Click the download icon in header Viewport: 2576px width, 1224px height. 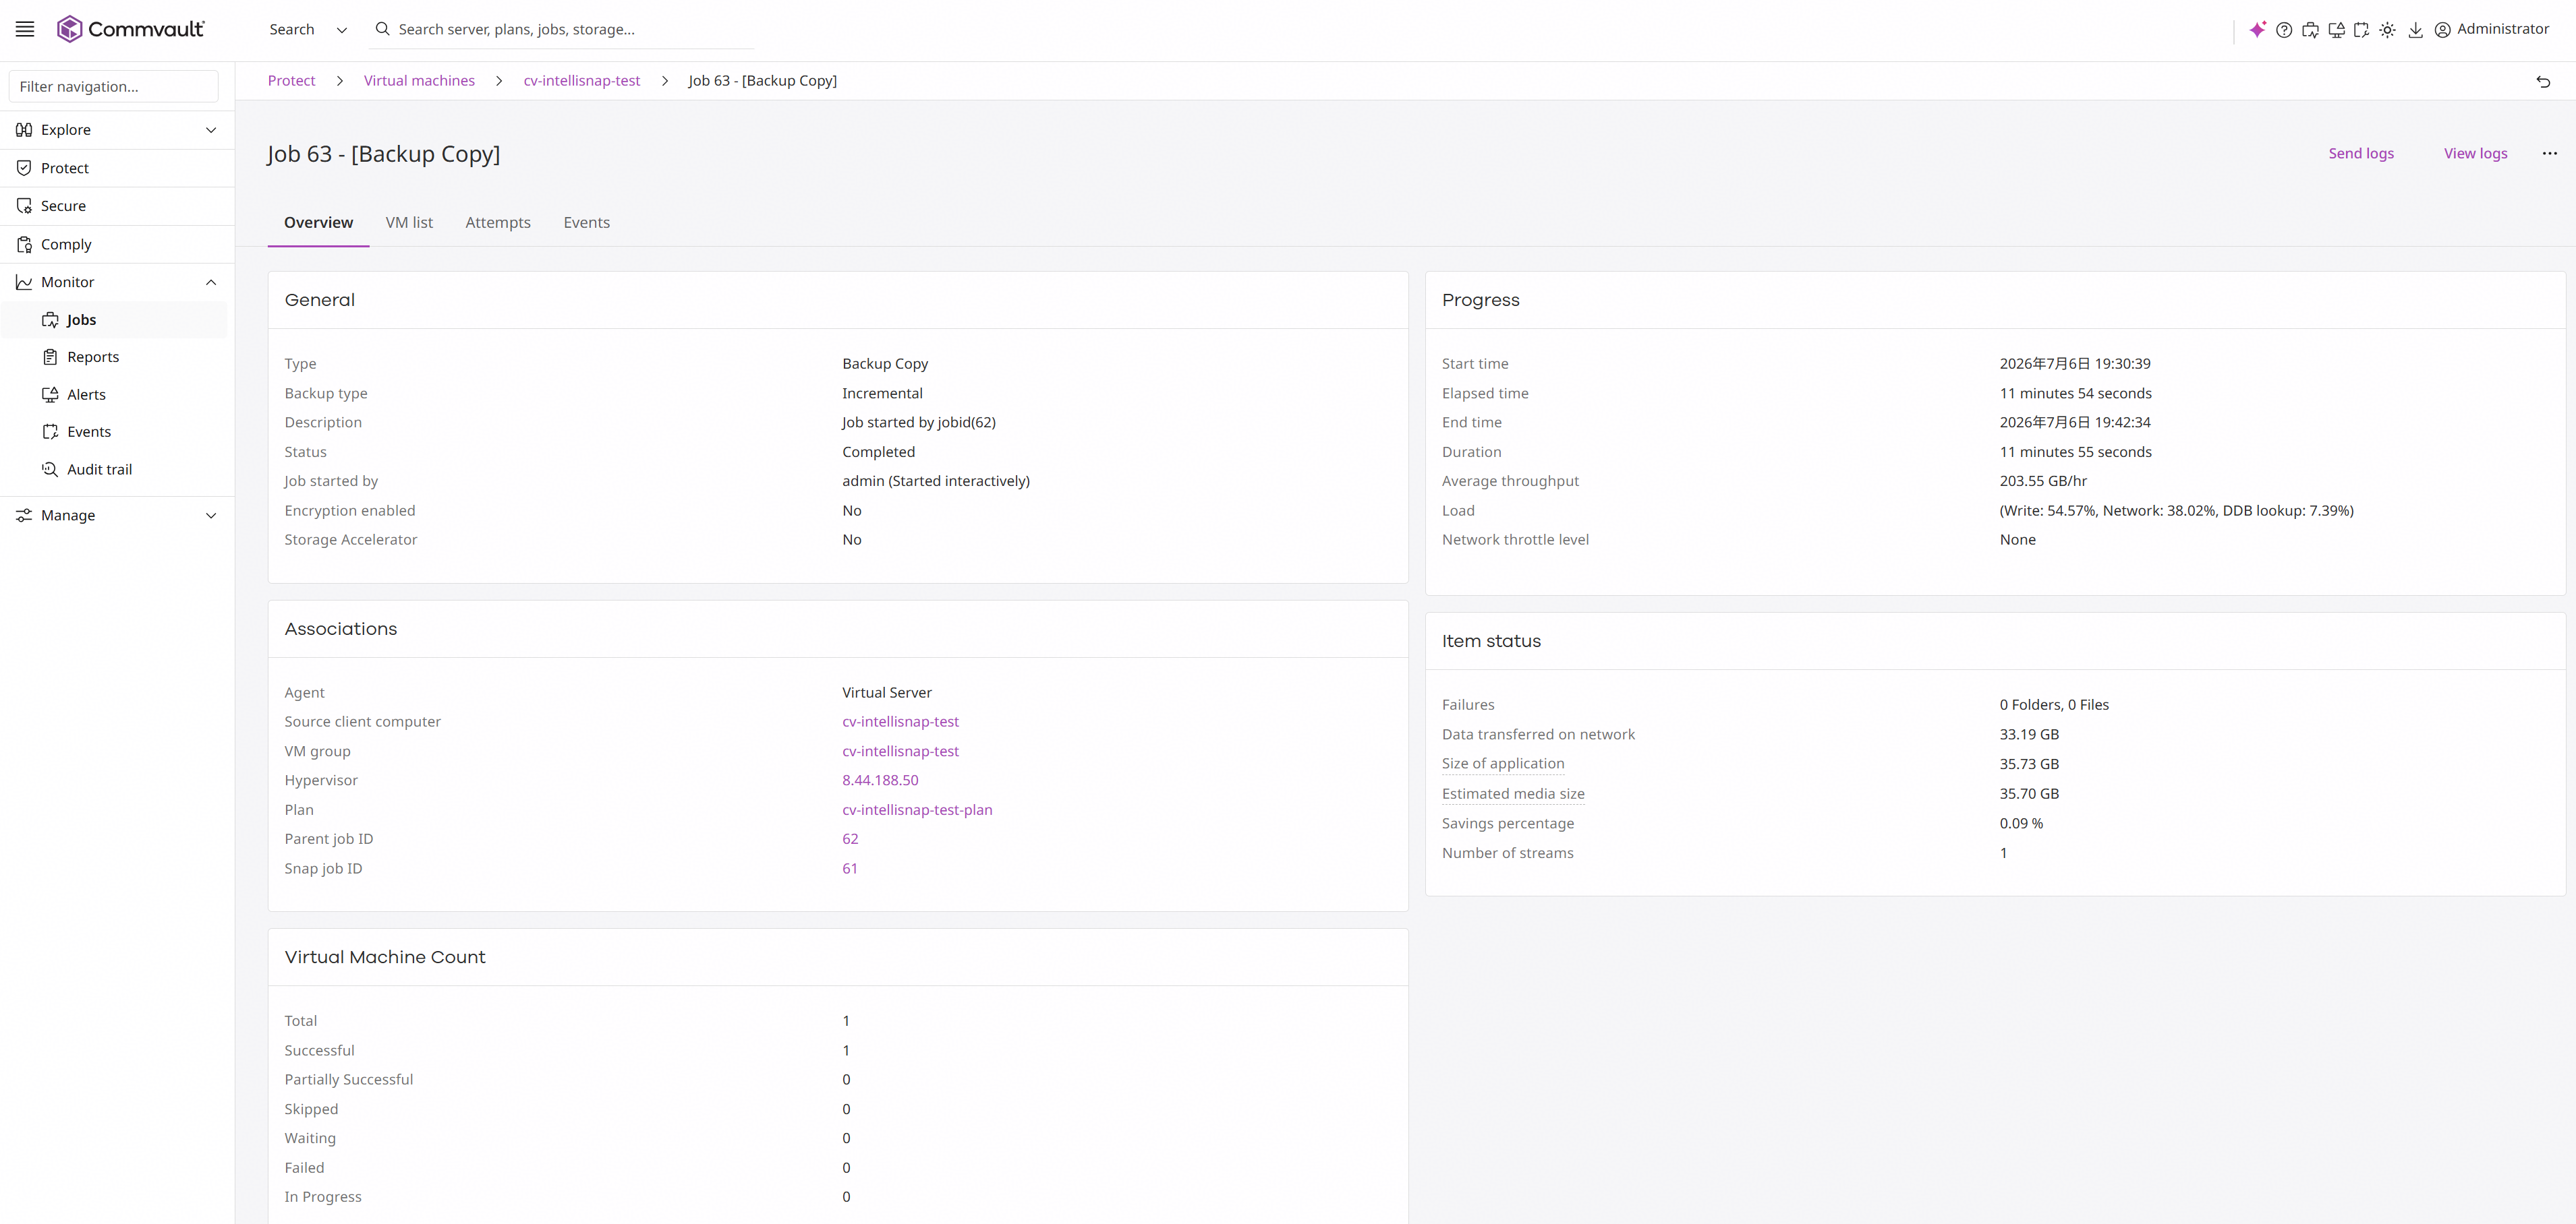click(x=2415, y=30)
